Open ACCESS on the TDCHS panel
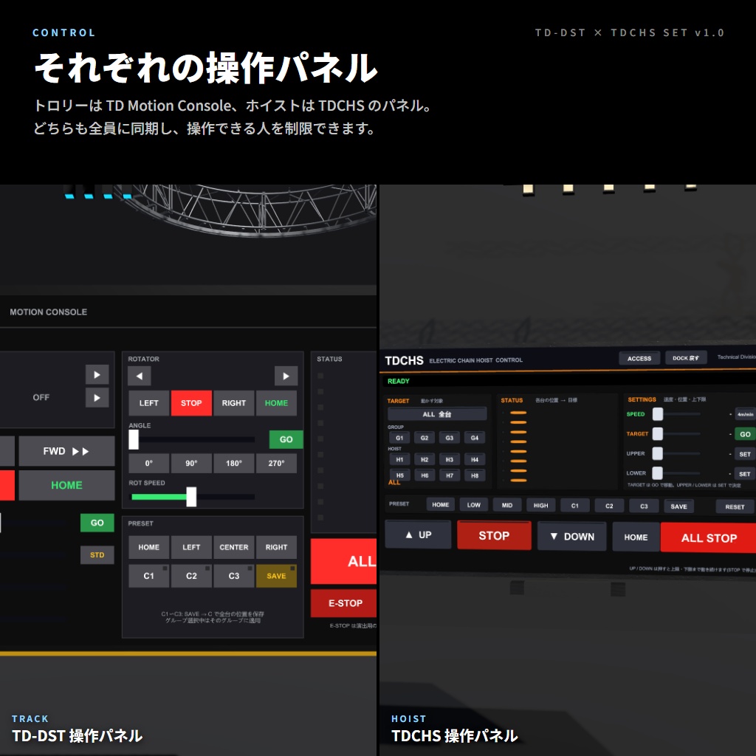The image size is (756, 756). coord(639,359)
